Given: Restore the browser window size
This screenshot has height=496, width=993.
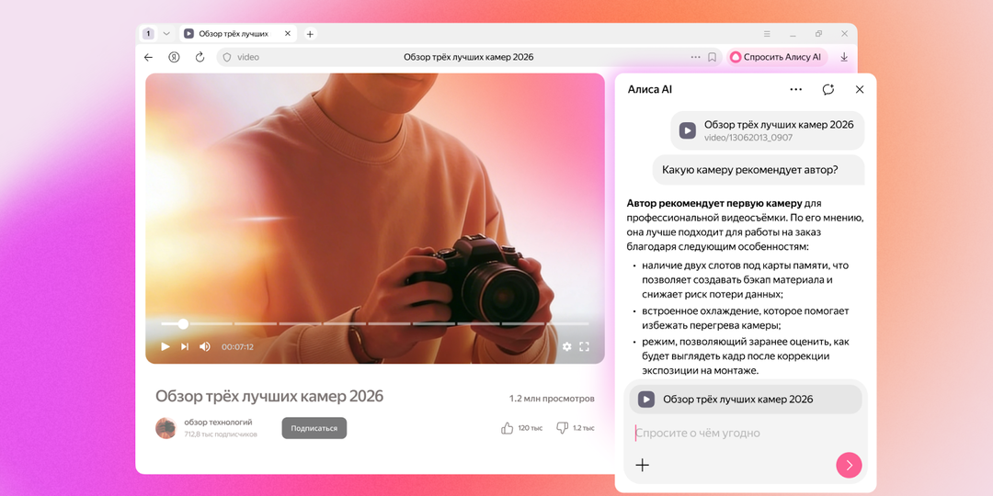Looking at the screenshot, I should 818,34.
